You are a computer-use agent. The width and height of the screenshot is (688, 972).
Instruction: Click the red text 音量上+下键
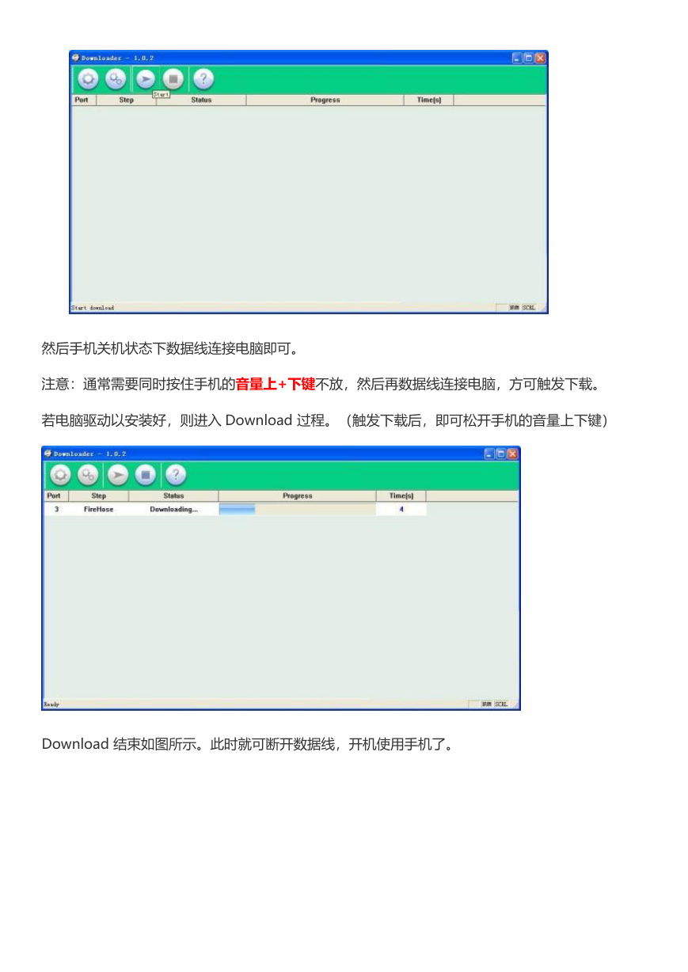[x=276, y=384]
